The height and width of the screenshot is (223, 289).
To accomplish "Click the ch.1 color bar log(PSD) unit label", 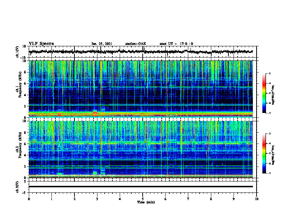I will (273, 95).
